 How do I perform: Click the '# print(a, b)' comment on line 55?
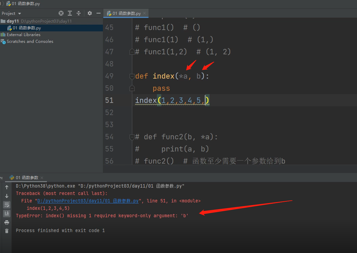click(x=172, y=149)
